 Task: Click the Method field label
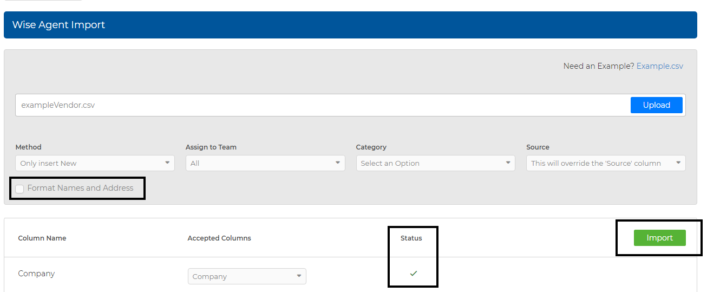[x=29, y=147]
